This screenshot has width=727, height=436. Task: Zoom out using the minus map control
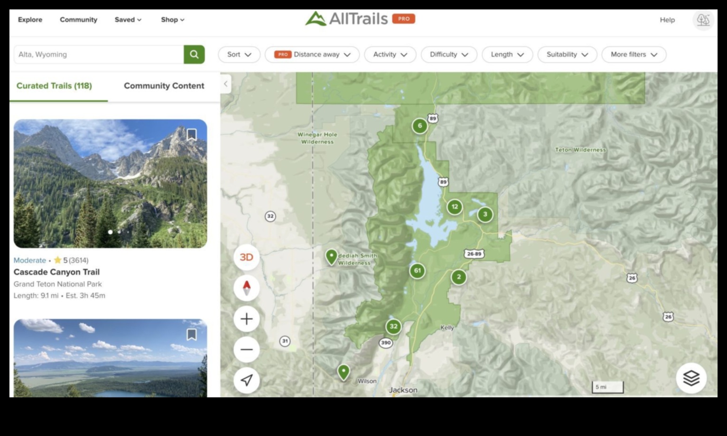[246, 349]
